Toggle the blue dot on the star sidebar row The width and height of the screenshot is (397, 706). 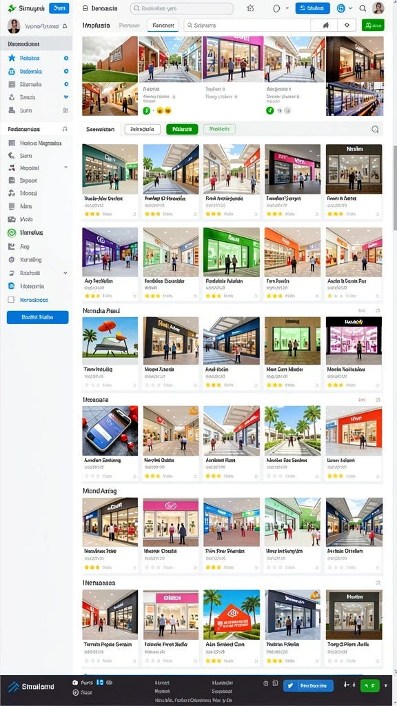pyautogui.click(x=66, y=58)
